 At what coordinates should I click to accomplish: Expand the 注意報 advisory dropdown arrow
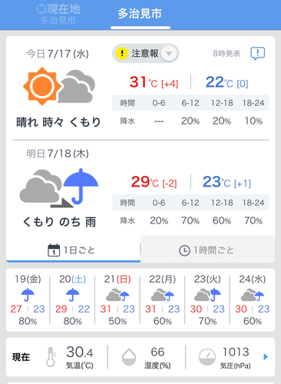pos(169,54)
